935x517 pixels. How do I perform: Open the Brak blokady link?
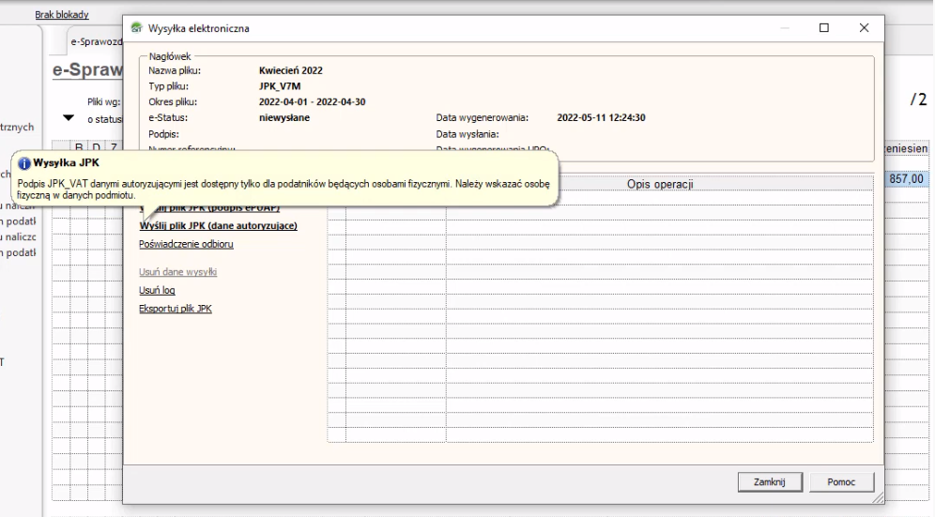coord(61,14)
